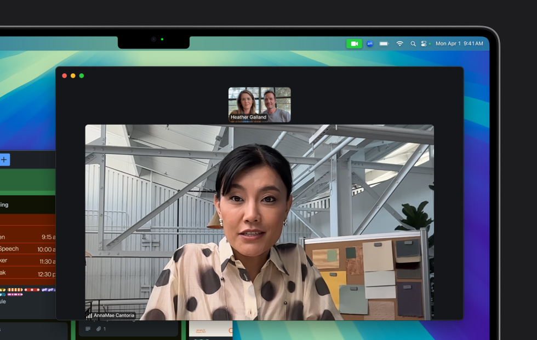This screenshot has height=340, width=537.
Task: Open Spotlight search magnifying glass
Action: click(x=413, y=44)
